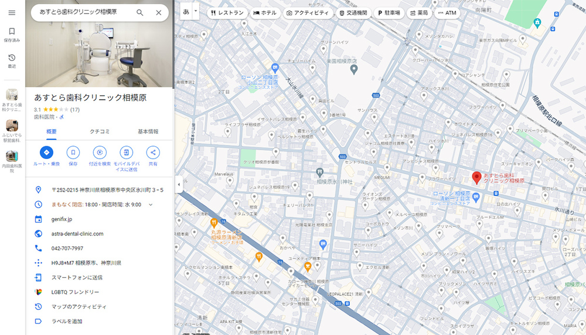586x335 pixels.
Task: Open the hamburger main menu
Action: pyautogui.click(x=12, y=12)
